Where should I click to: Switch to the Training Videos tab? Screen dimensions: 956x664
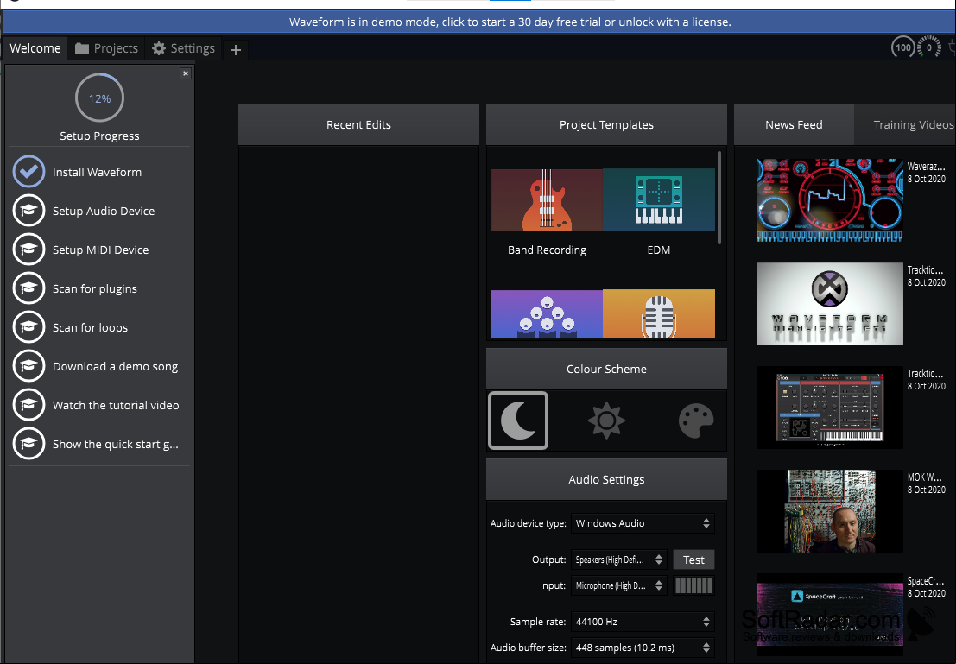pyautogui.click(x=906, y=124)
